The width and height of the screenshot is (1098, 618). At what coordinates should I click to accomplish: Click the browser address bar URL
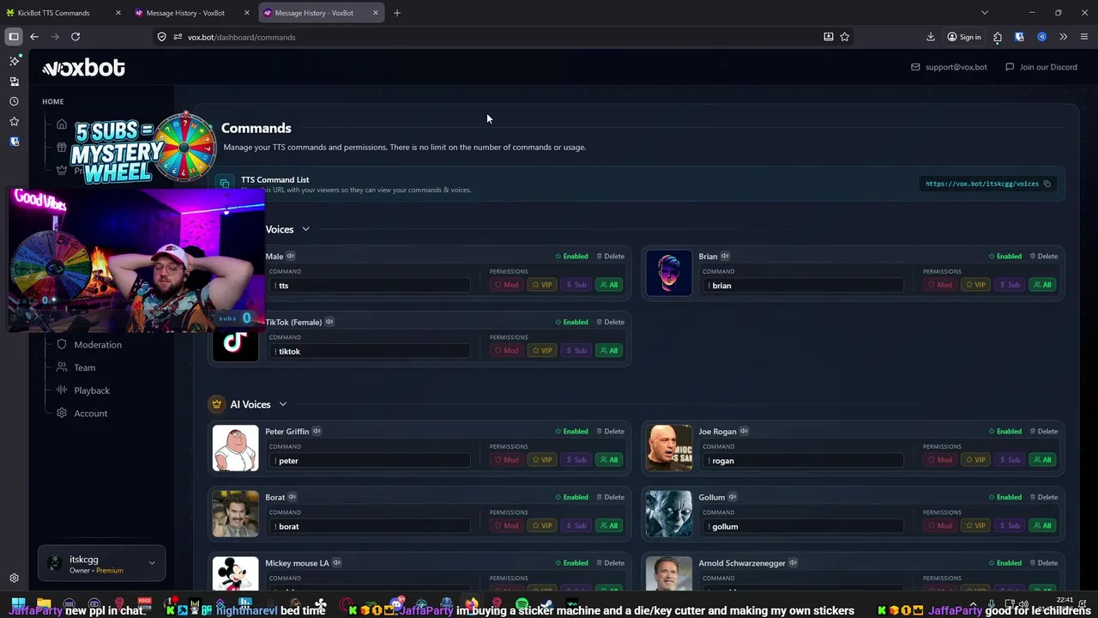coord(241,37)
